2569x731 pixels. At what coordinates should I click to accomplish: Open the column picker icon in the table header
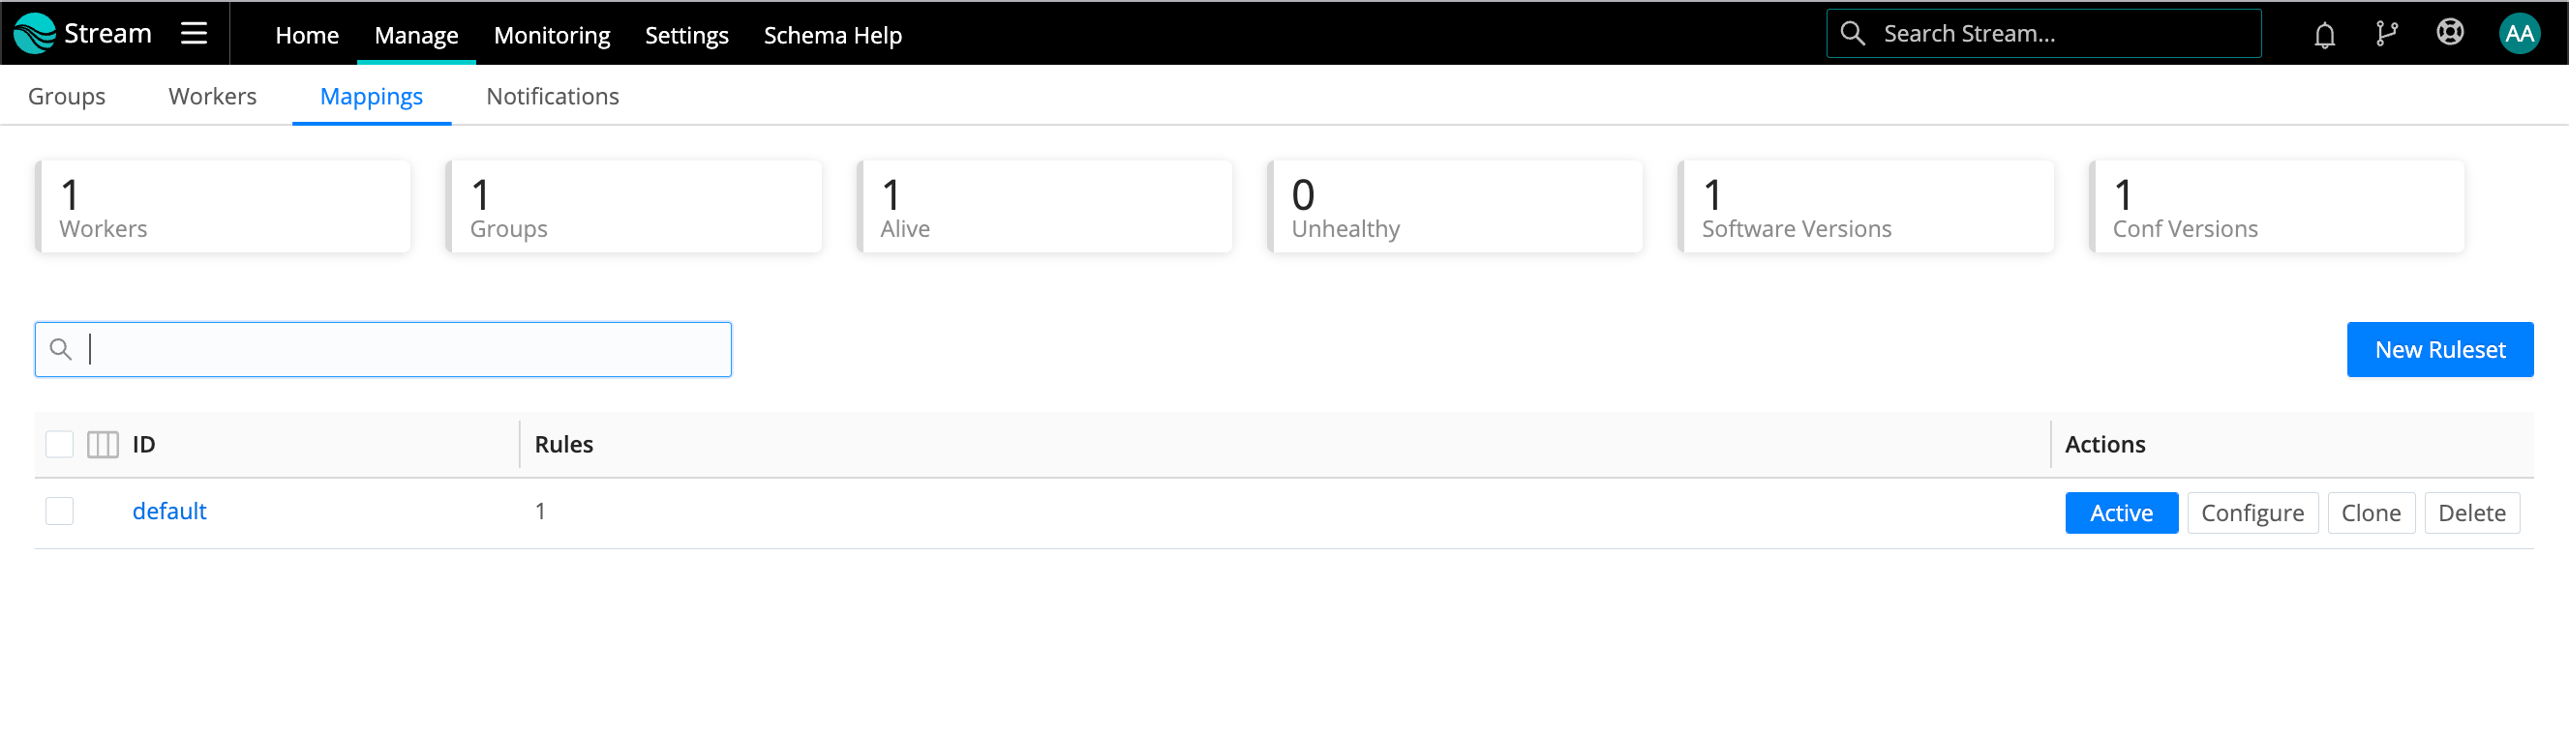point(102,444)
